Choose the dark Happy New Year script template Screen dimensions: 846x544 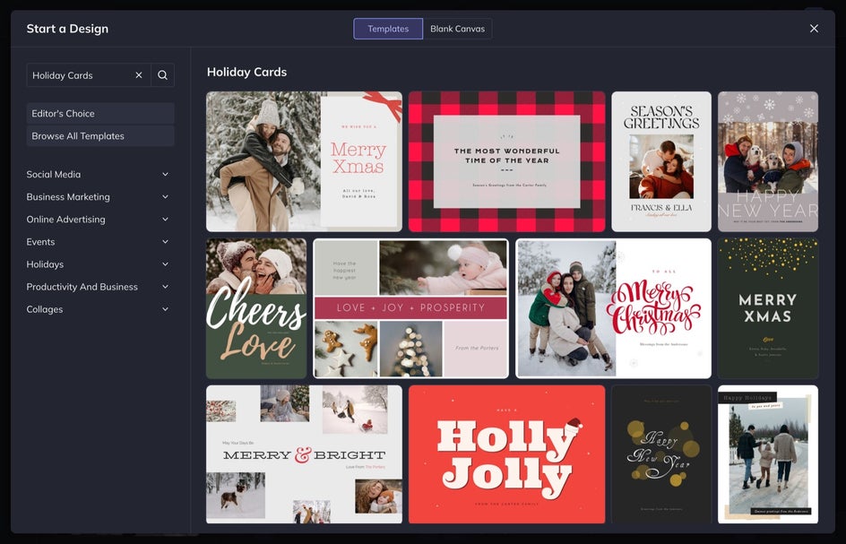(661, 453)
